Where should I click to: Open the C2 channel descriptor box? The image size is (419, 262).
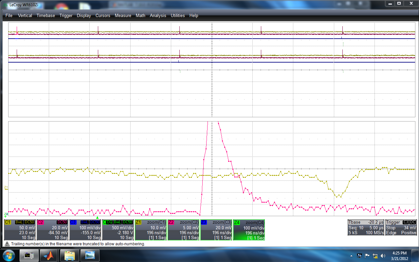pos(52,230)
